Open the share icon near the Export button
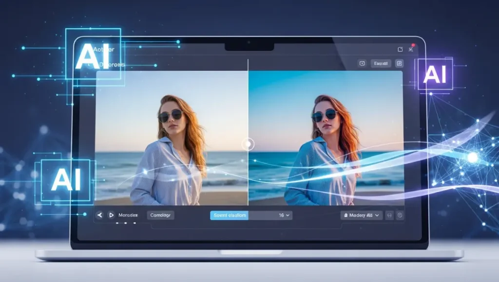The height and width of the screenshot is (282, 499). (362, 64)
